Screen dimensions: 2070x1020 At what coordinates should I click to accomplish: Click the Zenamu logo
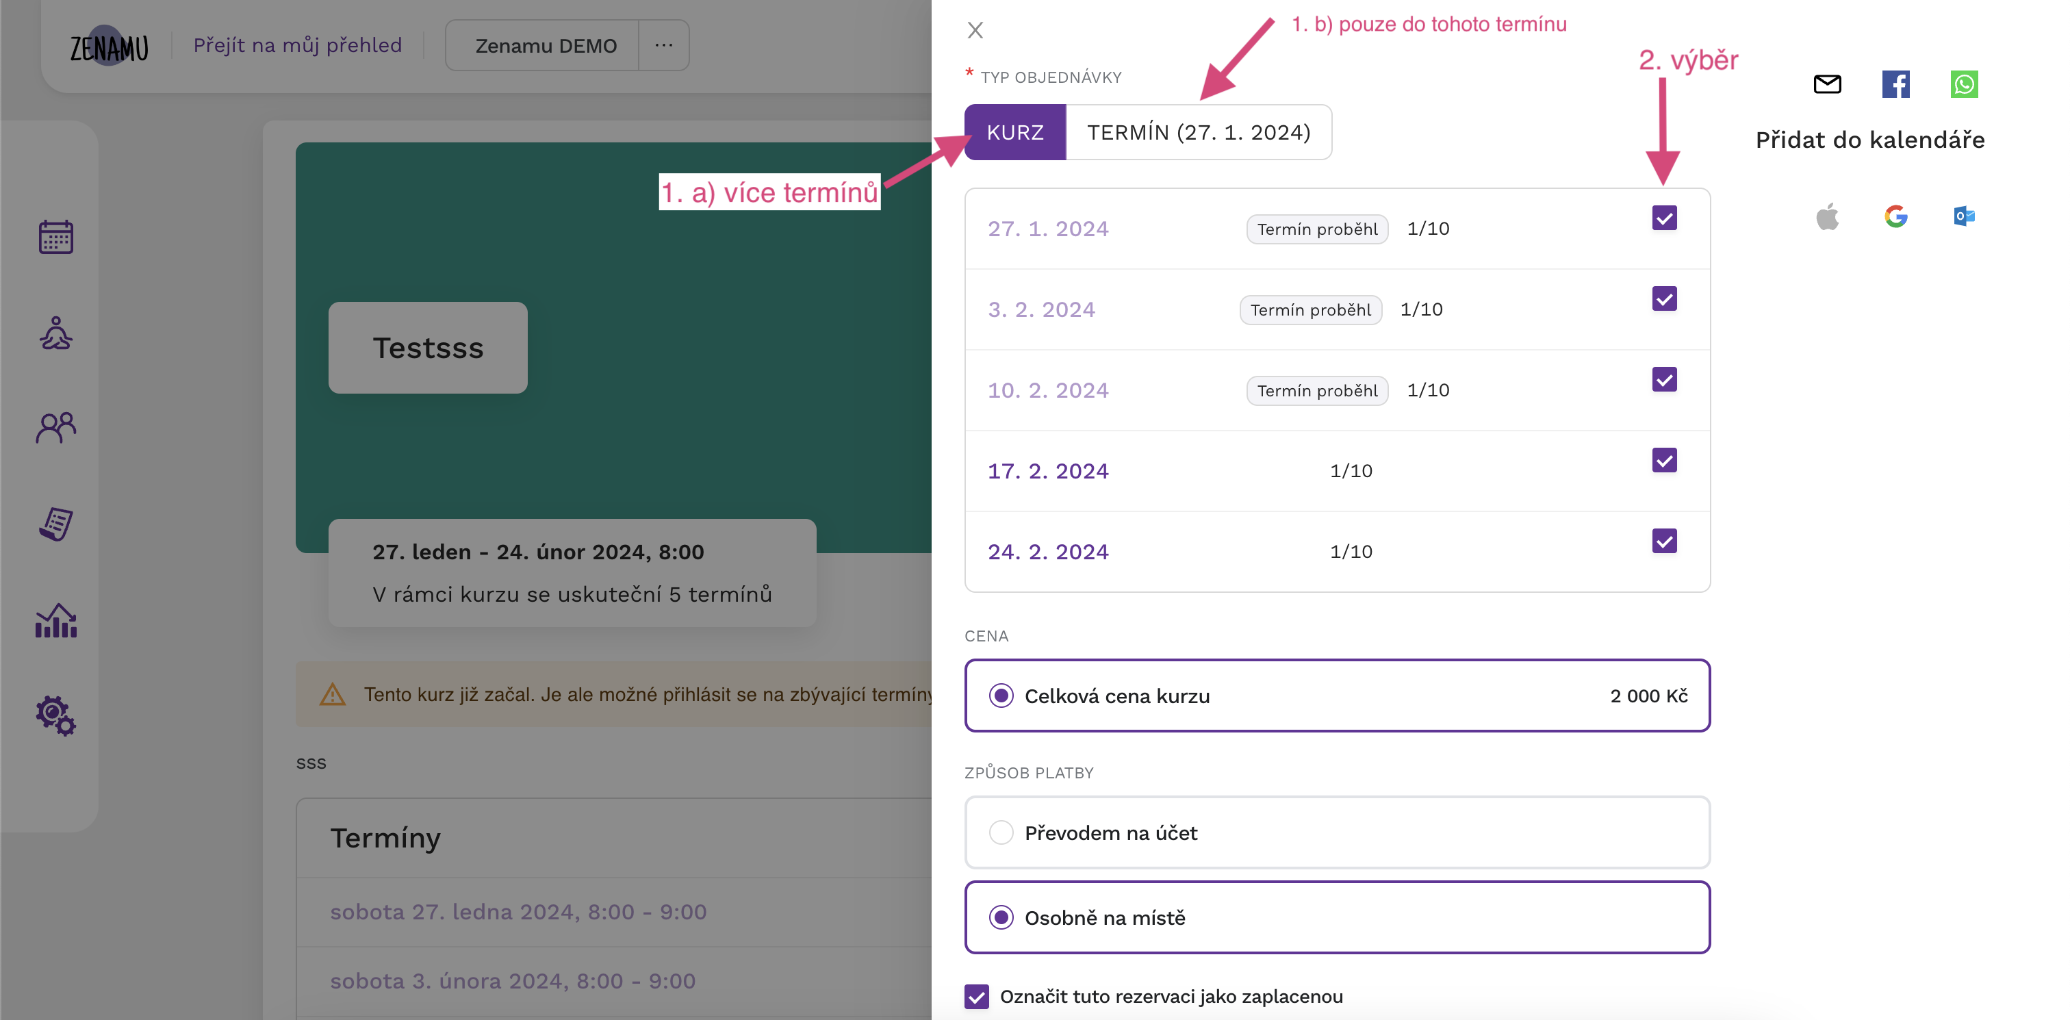pos(110,47)
